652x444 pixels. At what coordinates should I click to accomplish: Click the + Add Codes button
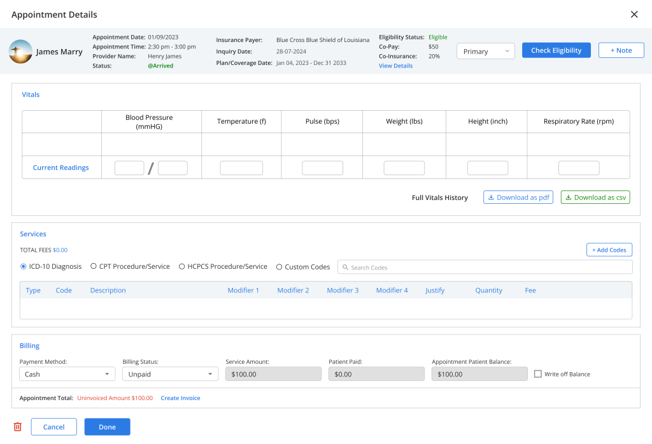click(x=609, y=250)
